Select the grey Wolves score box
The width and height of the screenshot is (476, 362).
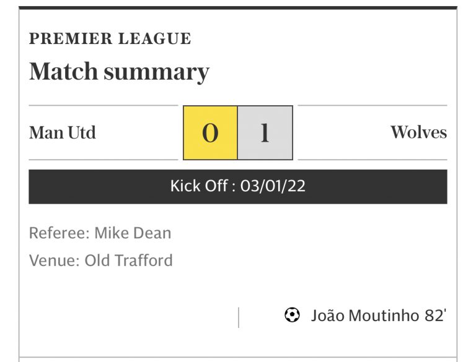(x=265, y=133)
